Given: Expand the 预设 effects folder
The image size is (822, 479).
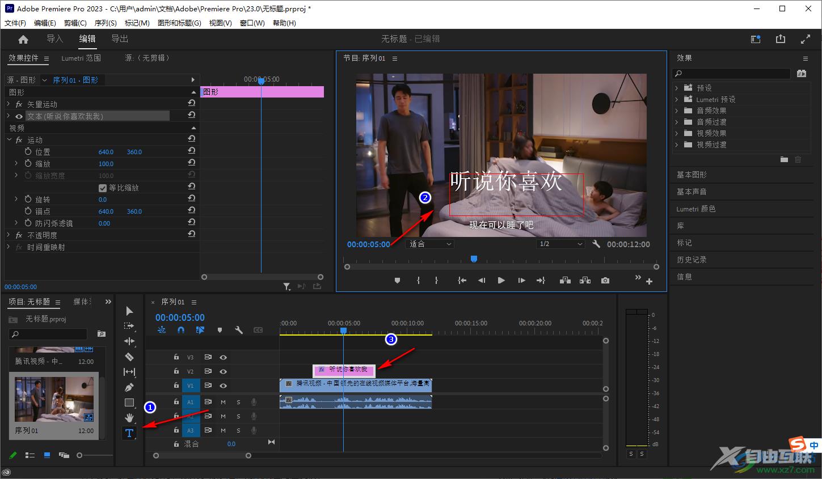Looking at the screenshot, I should click(x=677, y=88).
